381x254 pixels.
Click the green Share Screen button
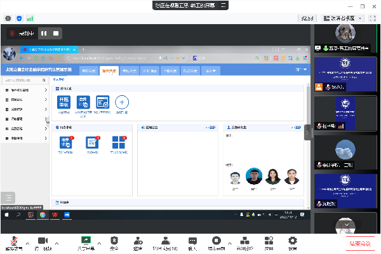(86, 243)
